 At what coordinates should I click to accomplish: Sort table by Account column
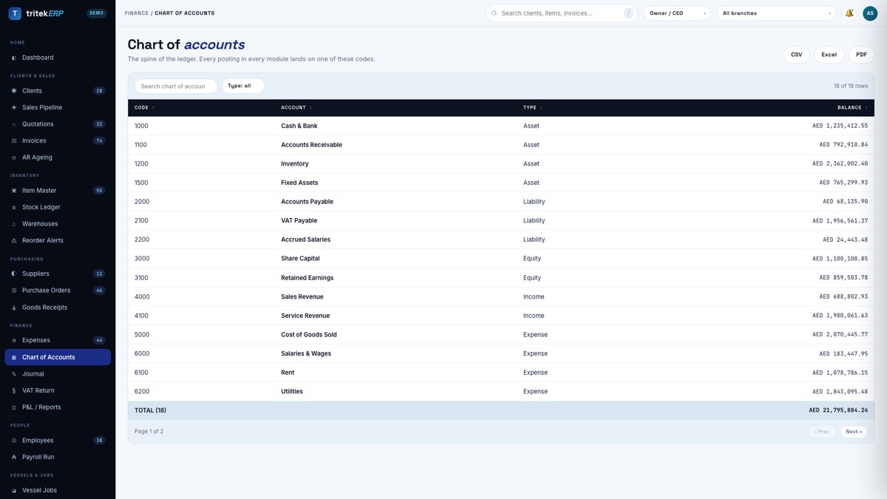pos(296,108)
